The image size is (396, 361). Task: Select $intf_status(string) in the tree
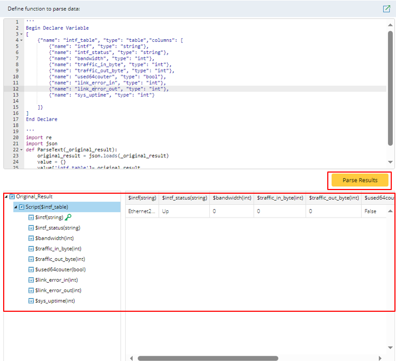click(57, 228)
